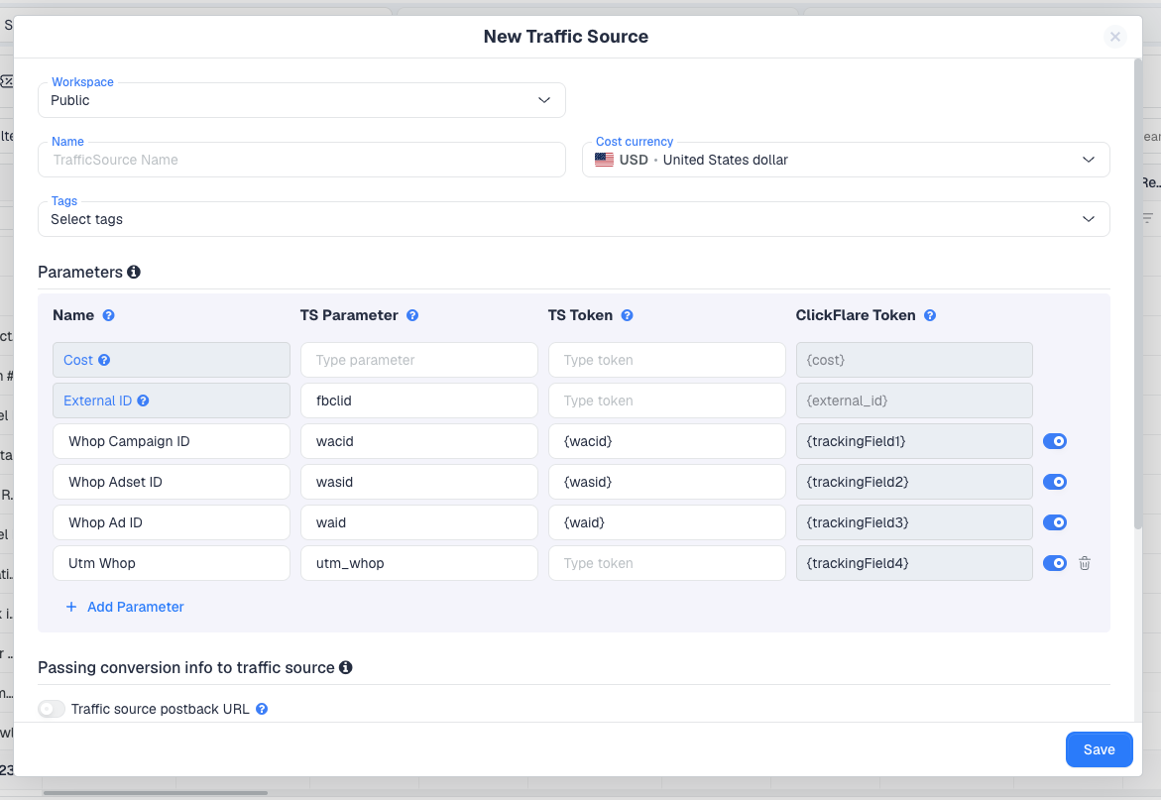Edit the {waid} TS Token field
Viewport: 1161px width, 800px height.
click(667, 522)
